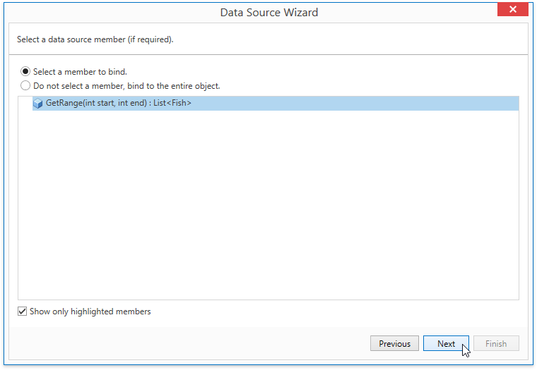The width and height of the screenshot is (537, 370).
Task: Close the Data Source Wizard with red X
Action: pos(513,9)
